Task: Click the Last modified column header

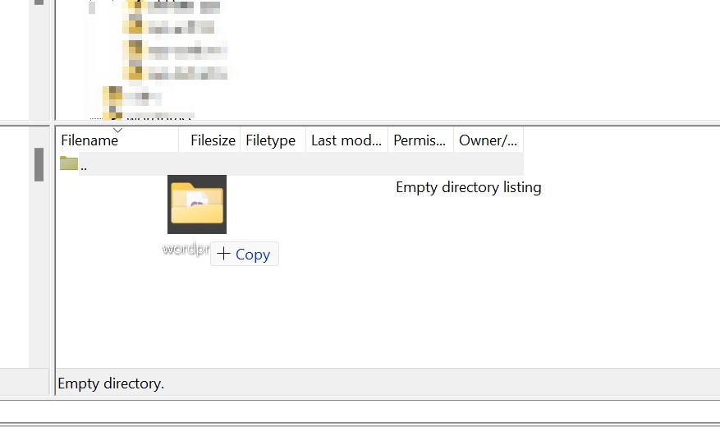Action: pos(346,140)
